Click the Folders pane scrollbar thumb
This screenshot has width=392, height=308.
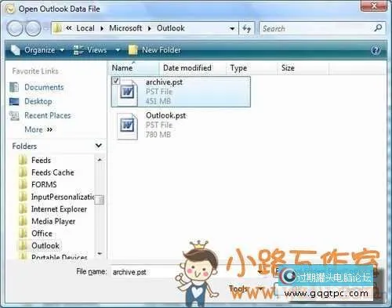point(100,200)
